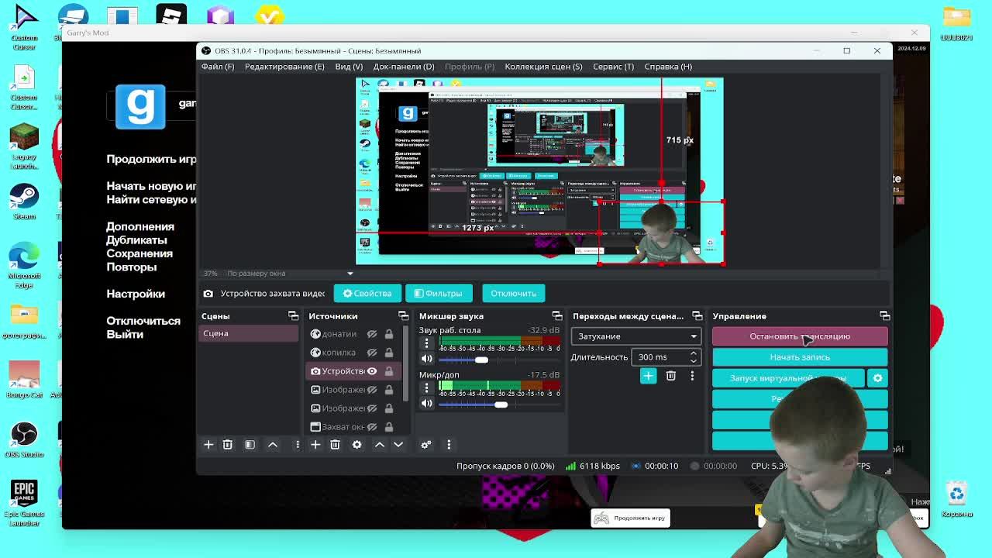The width and height of the screenshot is (992, 558).
Task: Decrease the transition duration with down arrow
Action: click(694, 361)
